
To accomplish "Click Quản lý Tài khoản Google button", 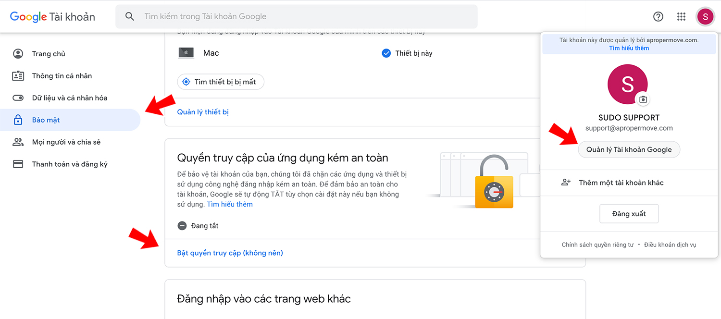I will pyautogui.click(x=629, y=149).
